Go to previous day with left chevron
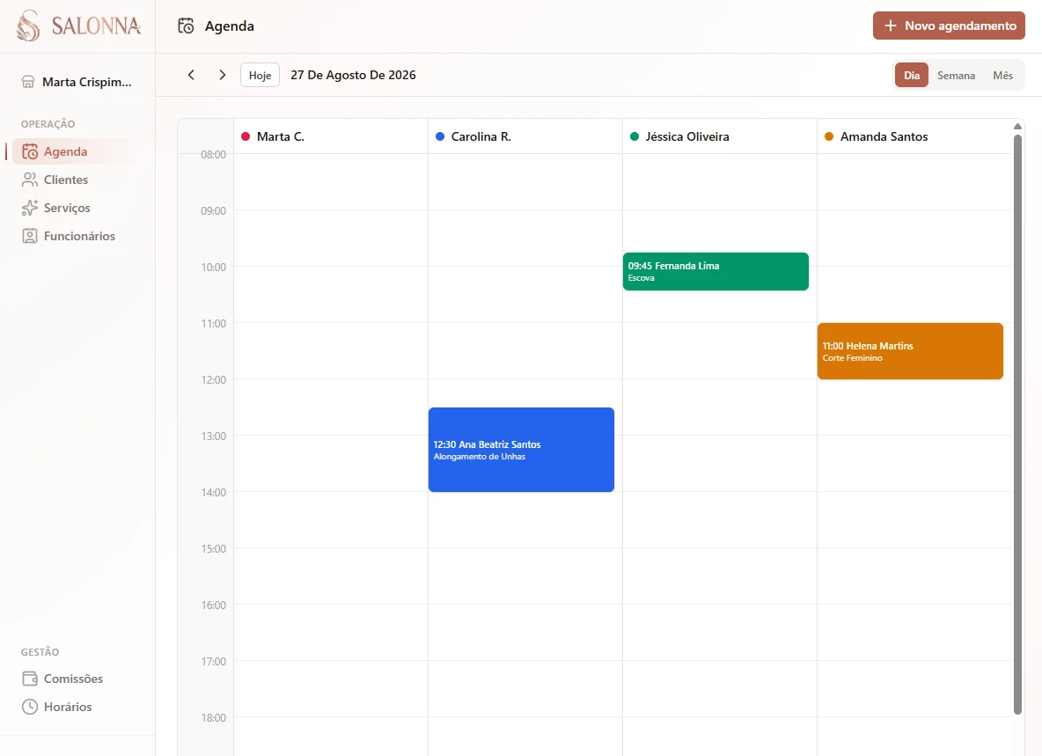Screen dimensions: 1042x756 click(191, 75)
